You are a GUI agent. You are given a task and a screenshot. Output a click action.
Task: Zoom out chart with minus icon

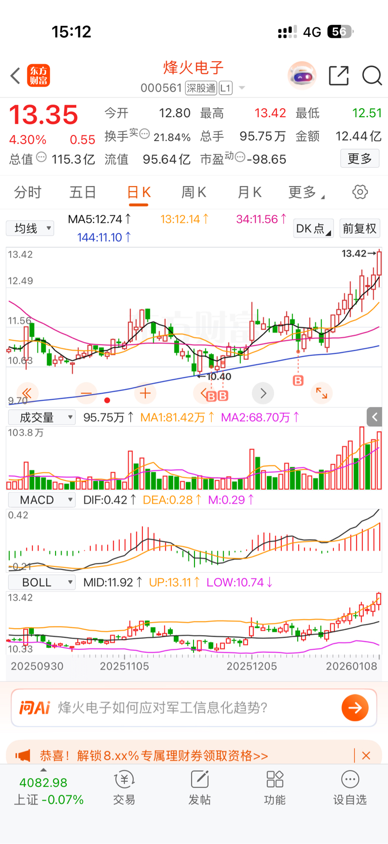[86, 393]
